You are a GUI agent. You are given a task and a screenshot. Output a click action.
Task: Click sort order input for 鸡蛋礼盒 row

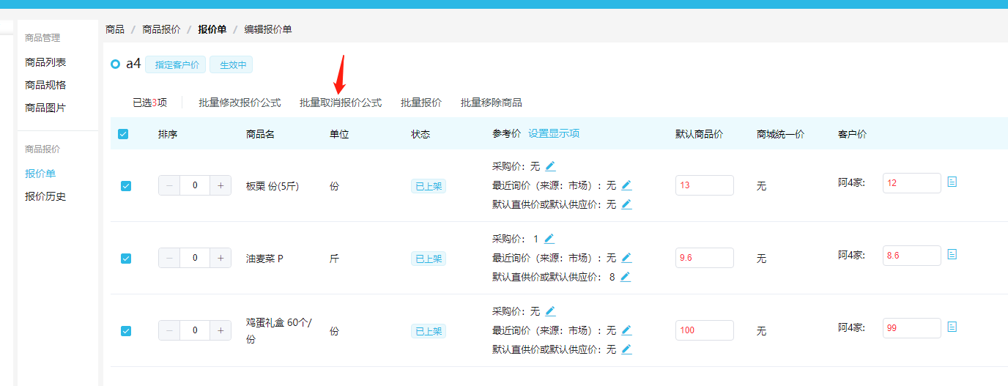click(195, 330)
